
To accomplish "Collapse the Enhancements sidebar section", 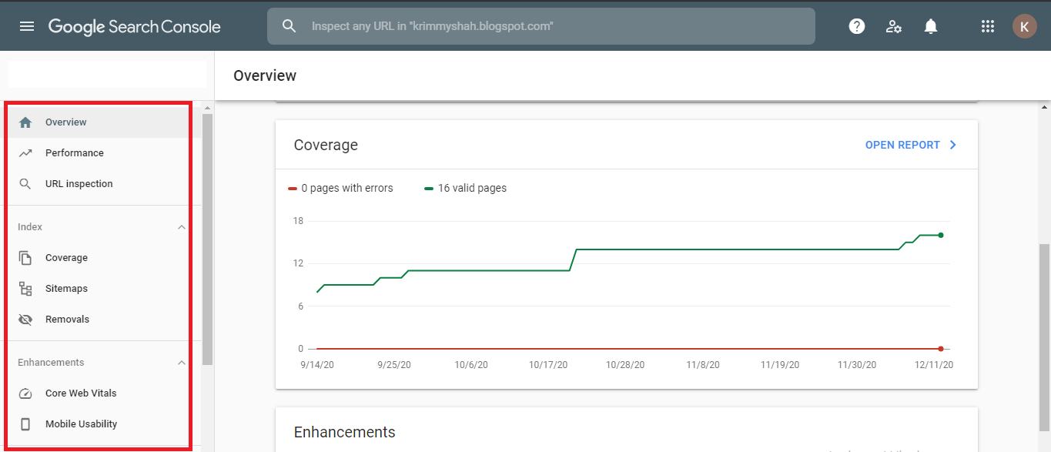I will (x=182, y=363).
